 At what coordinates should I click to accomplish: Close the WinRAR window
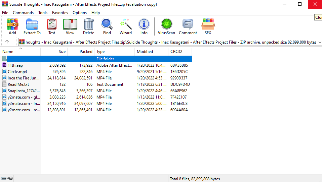[315, 4]
